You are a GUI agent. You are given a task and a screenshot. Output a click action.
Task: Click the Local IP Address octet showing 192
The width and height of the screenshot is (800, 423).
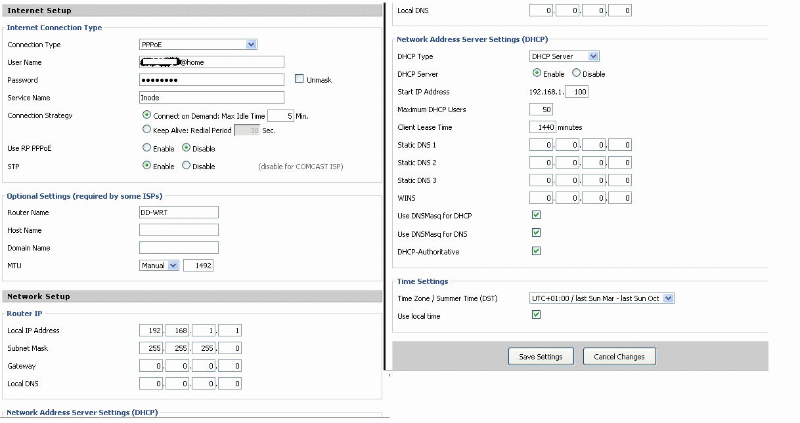[151, 331]
